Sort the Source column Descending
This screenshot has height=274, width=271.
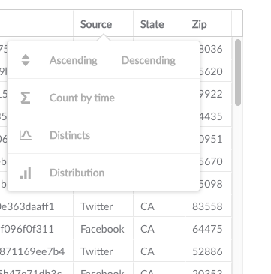point(149,60)
